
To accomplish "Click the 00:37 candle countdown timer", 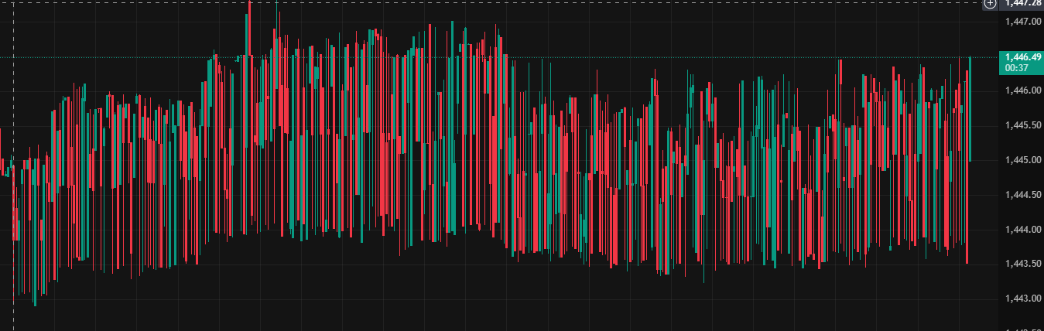I will click(x=1017, y=68).
